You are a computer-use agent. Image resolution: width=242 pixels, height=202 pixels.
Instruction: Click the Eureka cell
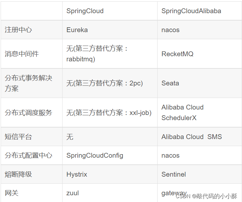[x=77, y=30]
